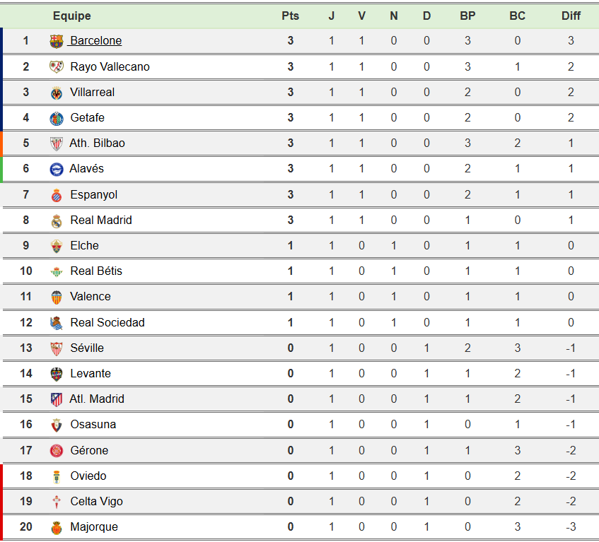Screen dimensions: 599x542
Task: Click the Equipe column header
Action: click(71, 16)
